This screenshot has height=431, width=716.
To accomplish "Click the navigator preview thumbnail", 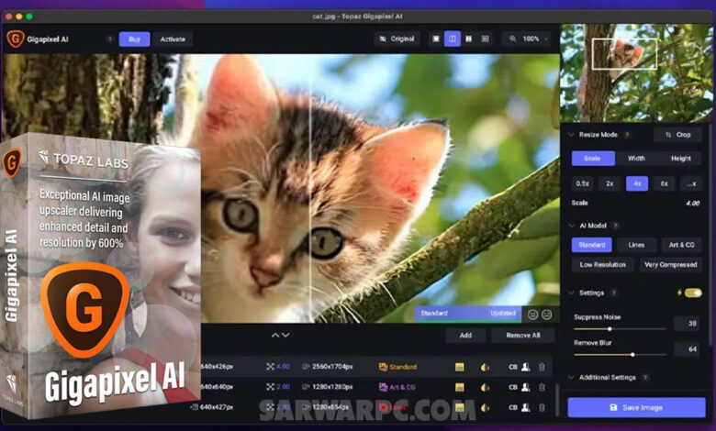I will pyautogui.click(x=636, y=73).
